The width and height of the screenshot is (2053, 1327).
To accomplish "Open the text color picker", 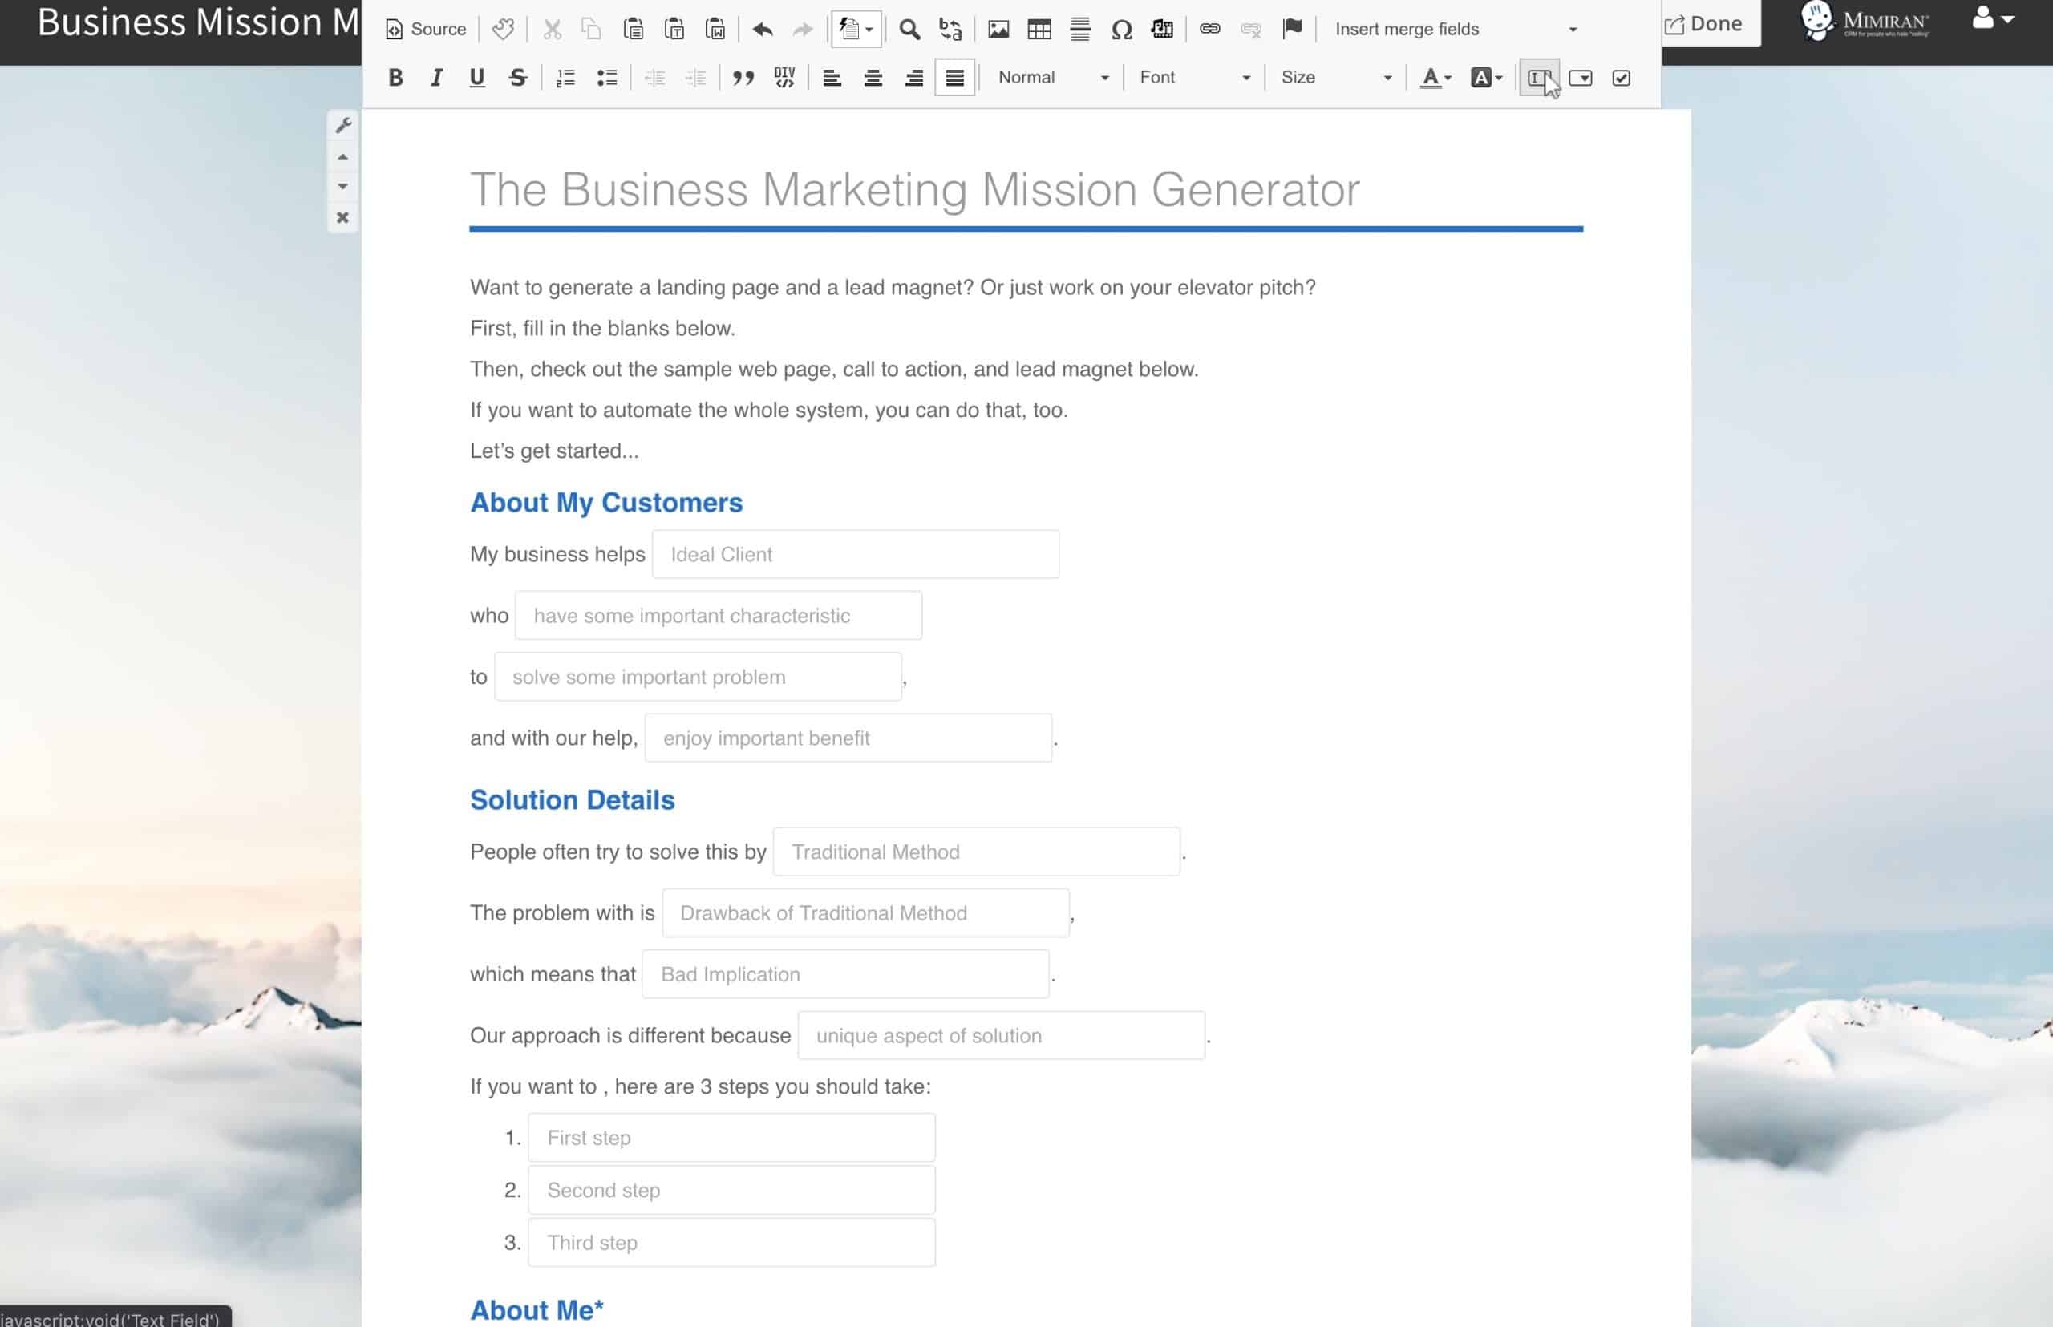I will (x=1435, y=78).
